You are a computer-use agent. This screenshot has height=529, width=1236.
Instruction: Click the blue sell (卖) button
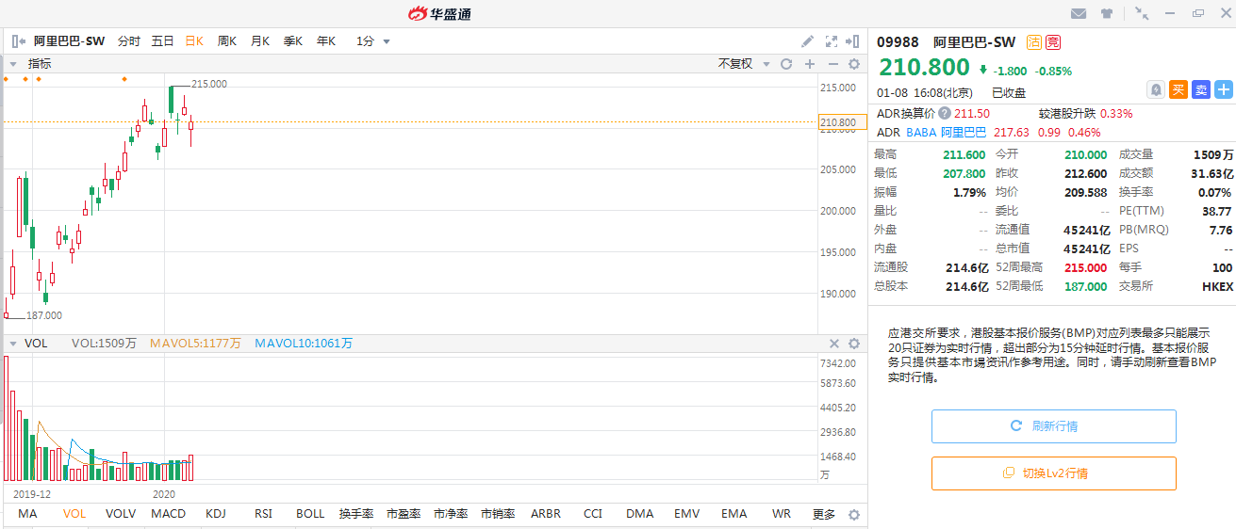(1200, 89)
